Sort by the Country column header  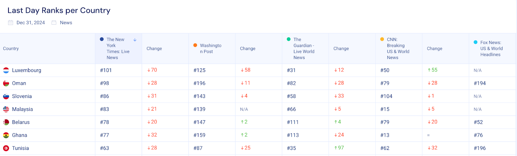pyautogui.click(x=11, y=49)
